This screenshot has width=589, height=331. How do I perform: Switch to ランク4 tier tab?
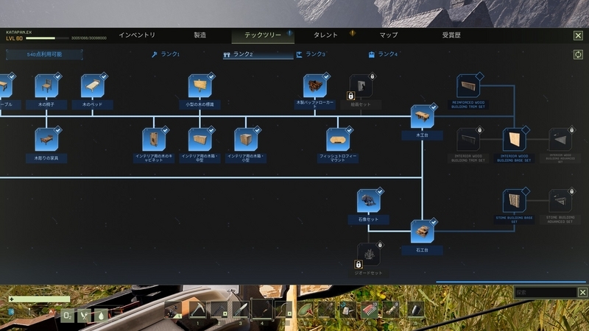pos(383,54)
